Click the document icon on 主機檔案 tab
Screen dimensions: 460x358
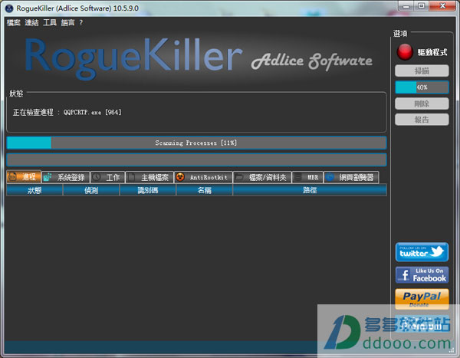click(x=132, y=177)
